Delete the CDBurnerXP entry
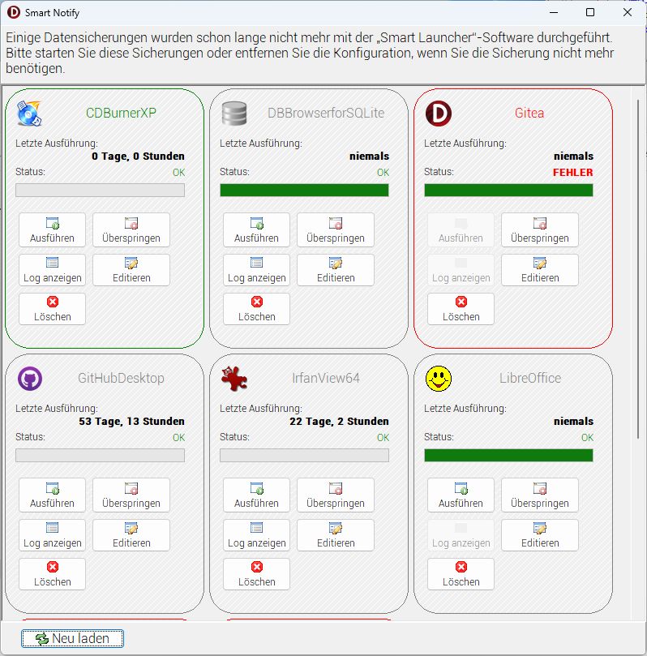The height and width of the screenshot is (656, 647). tap(52, 309)
